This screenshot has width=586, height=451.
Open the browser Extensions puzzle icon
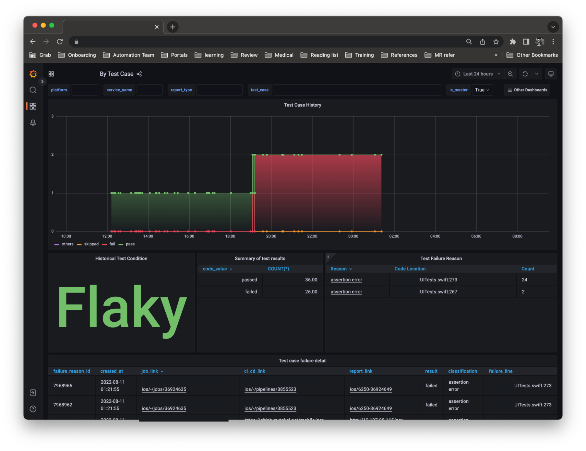point(513,42)
